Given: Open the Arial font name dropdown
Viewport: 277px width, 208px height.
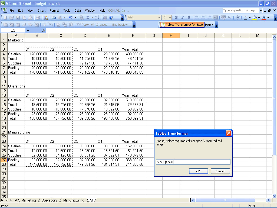Looking at the screenshot, I should [159, 18].
